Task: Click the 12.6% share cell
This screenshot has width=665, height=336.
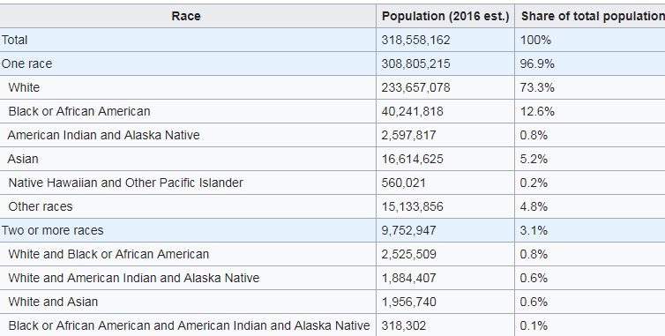Action: coord(537,111)
